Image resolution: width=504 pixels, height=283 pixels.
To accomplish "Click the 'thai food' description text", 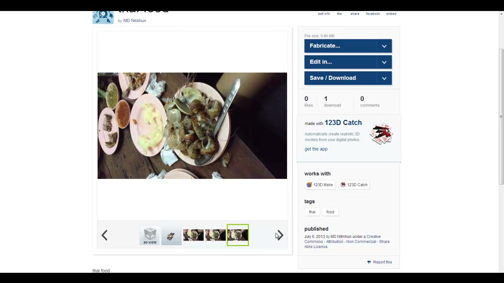I will pos(101,271).
